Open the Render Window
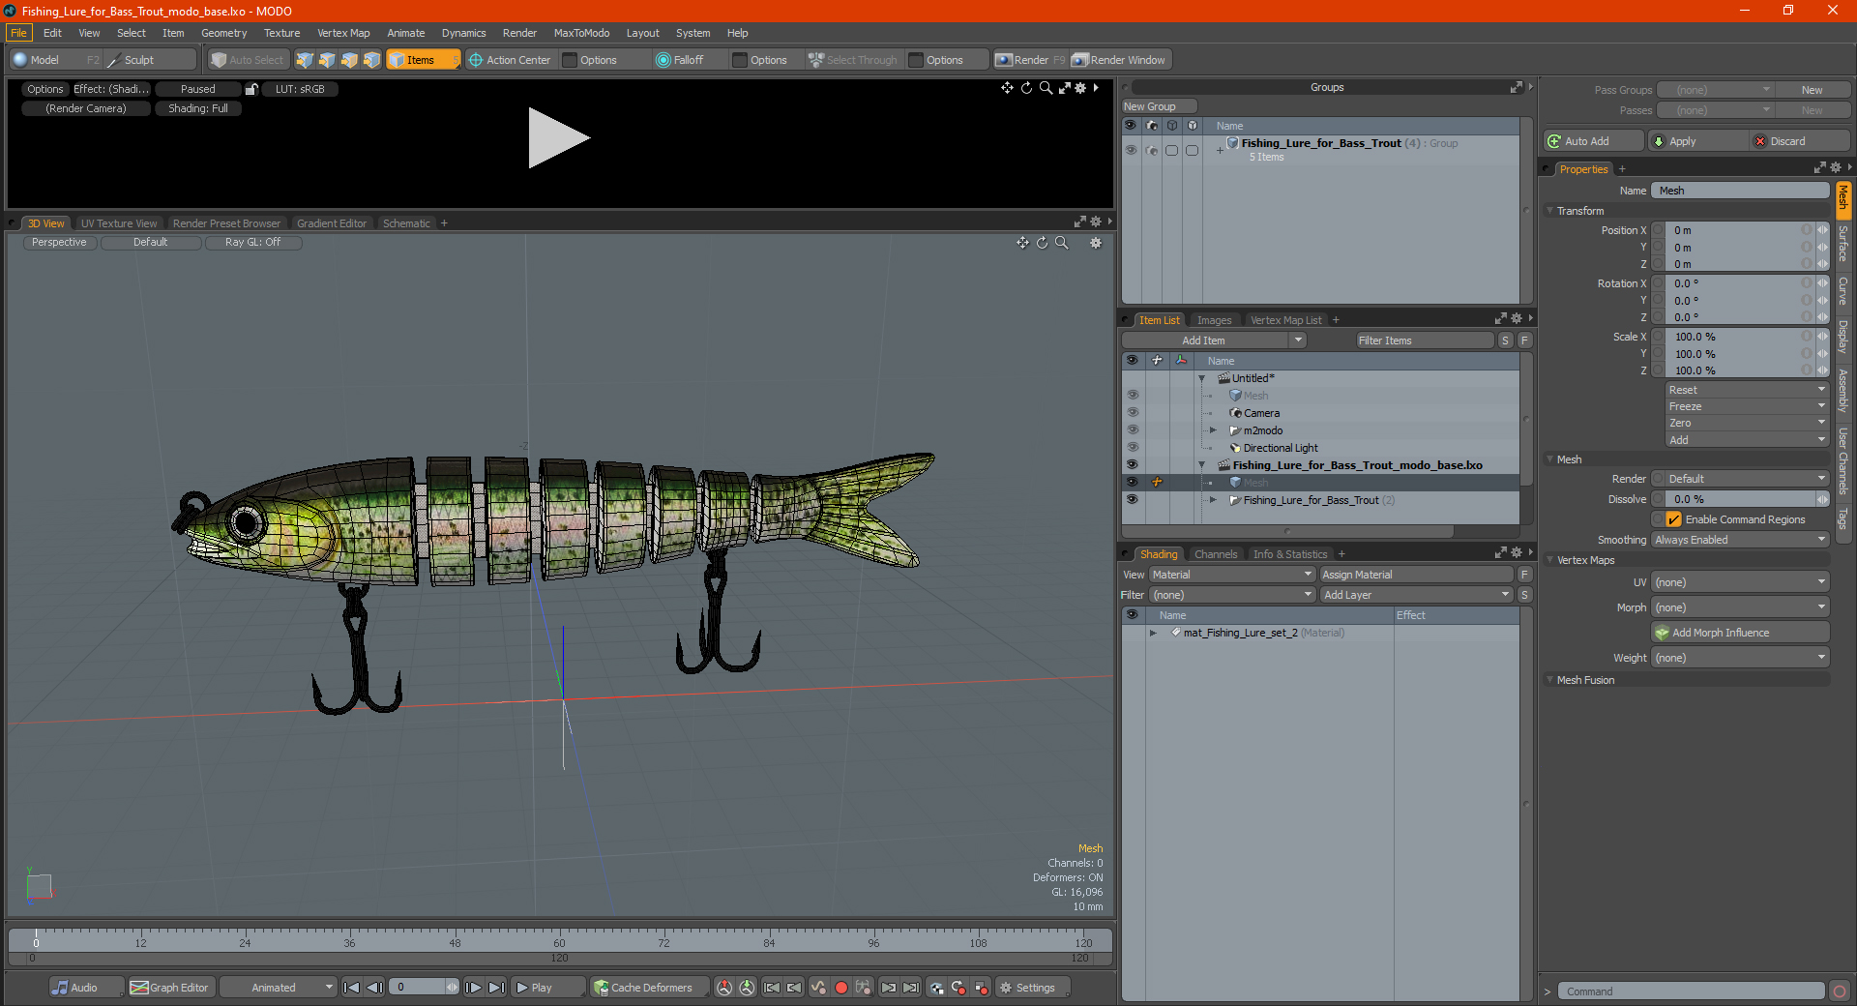 click(x=1120, y=60)
